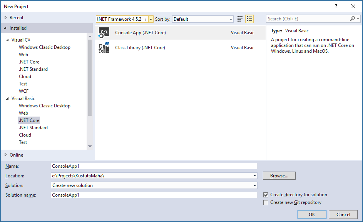Open the Location path dropdown arrow

coord(255,176)
